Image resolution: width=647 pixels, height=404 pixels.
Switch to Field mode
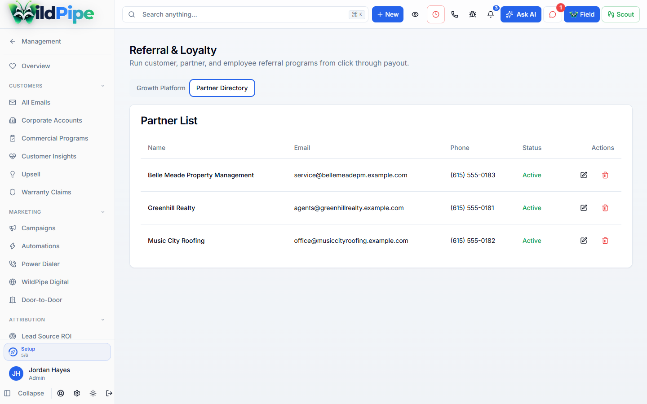pyautogui.click(x=582, y=14)
